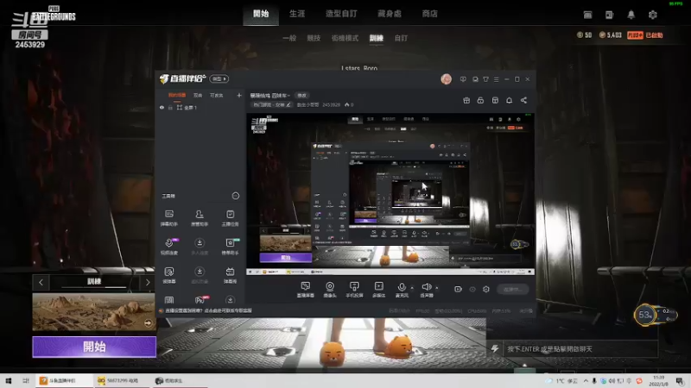Open the 主播任务 toolbox icon

pos(230,218)
